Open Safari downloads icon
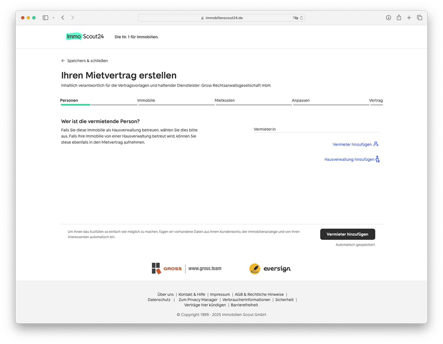 pos(388,18)
